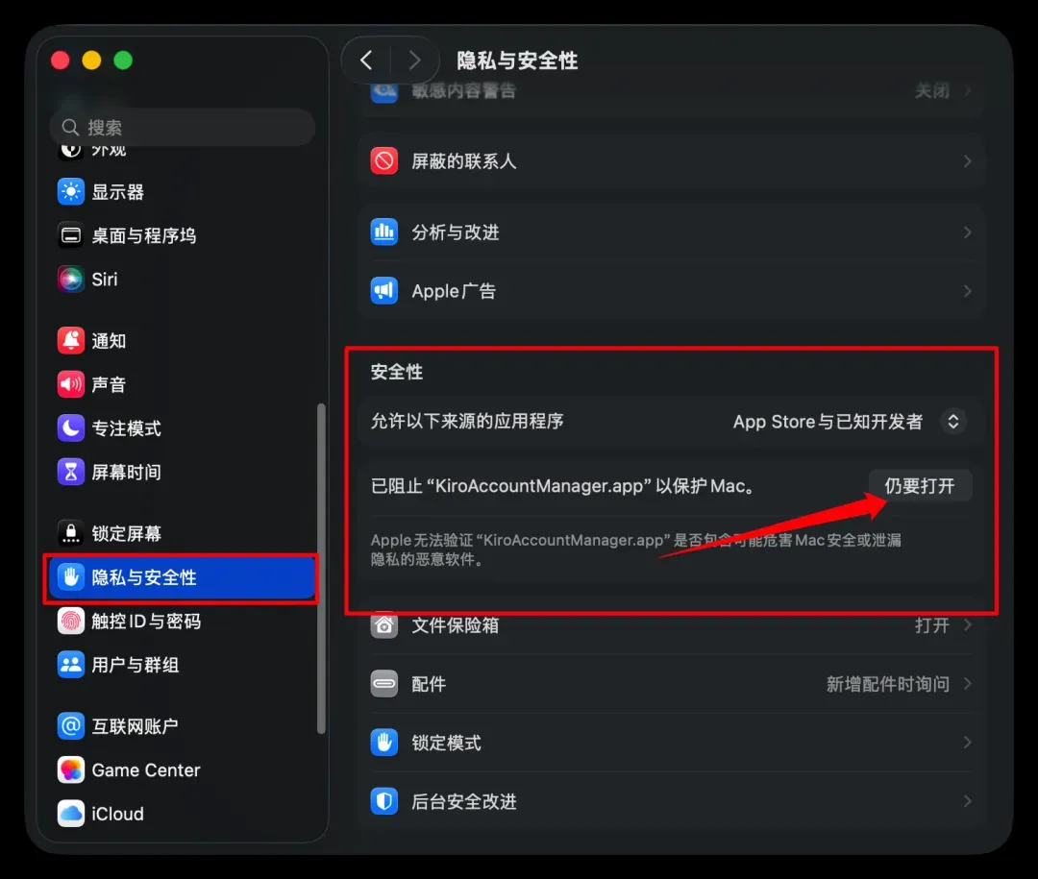
Task: Click the 锁定屏幕 label in sidebar
Action: 126,533
